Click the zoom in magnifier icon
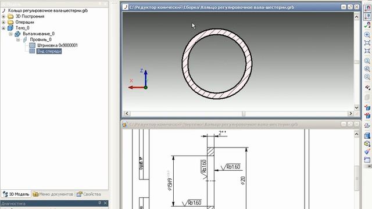 point(367,35)
